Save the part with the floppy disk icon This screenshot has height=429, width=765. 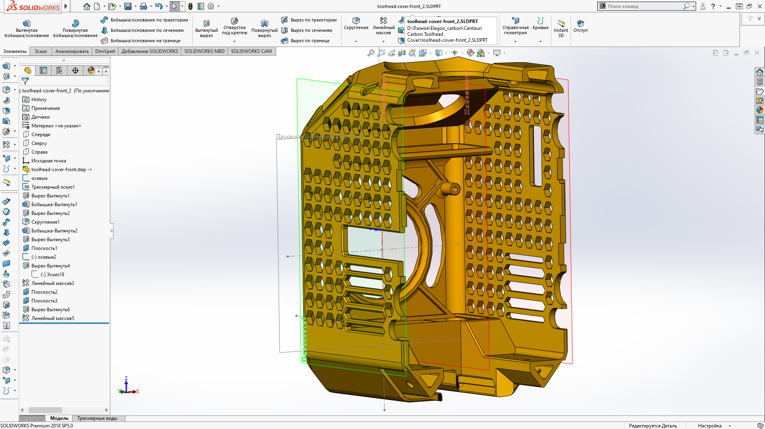tap(128, 6)
